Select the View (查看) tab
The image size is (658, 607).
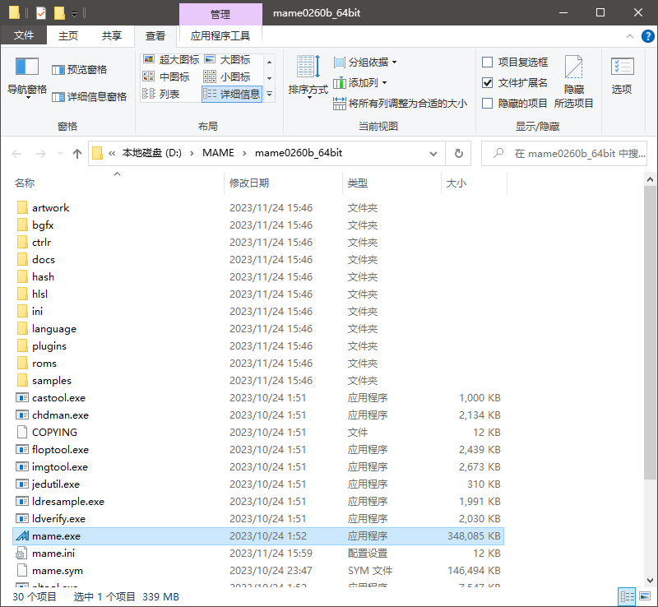[155, 36]
